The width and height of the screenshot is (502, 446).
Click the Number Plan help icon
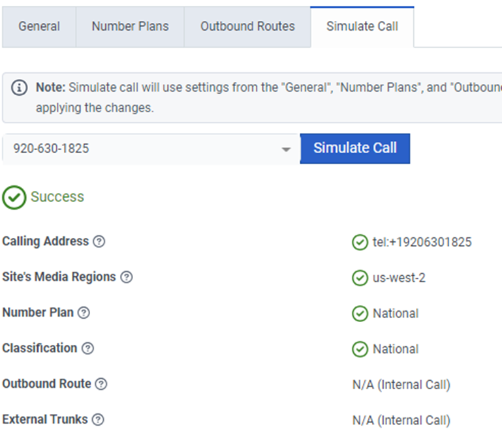84,313
